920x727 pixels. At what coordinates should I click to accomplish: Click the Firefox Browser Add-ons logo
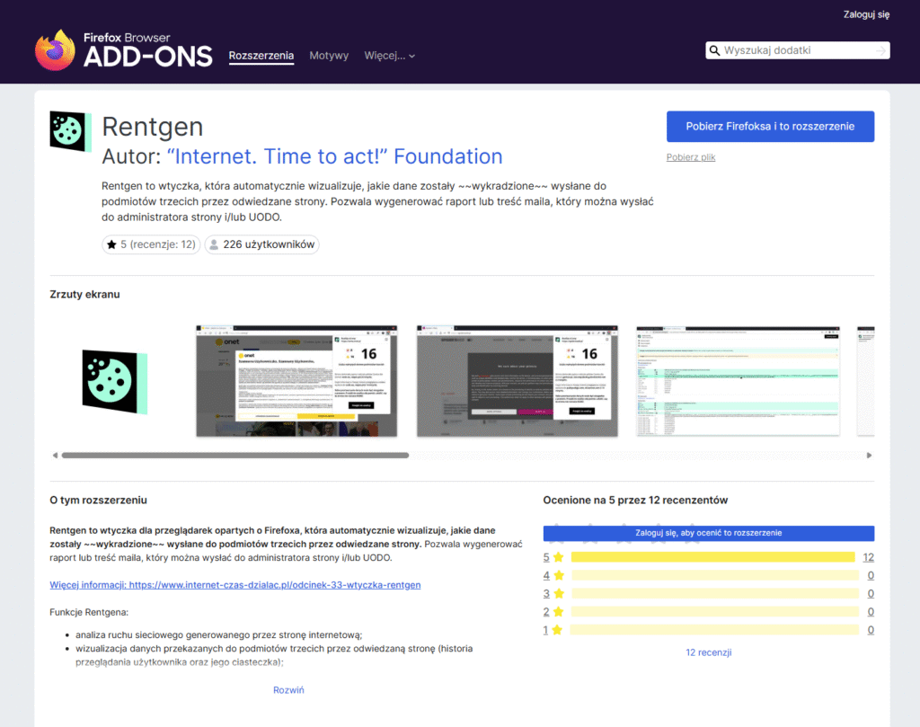[123, 50]
